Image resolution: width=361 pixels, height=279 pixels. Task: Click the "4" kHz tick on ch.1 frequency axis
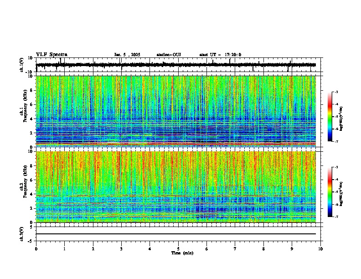(x=32, y=119)
